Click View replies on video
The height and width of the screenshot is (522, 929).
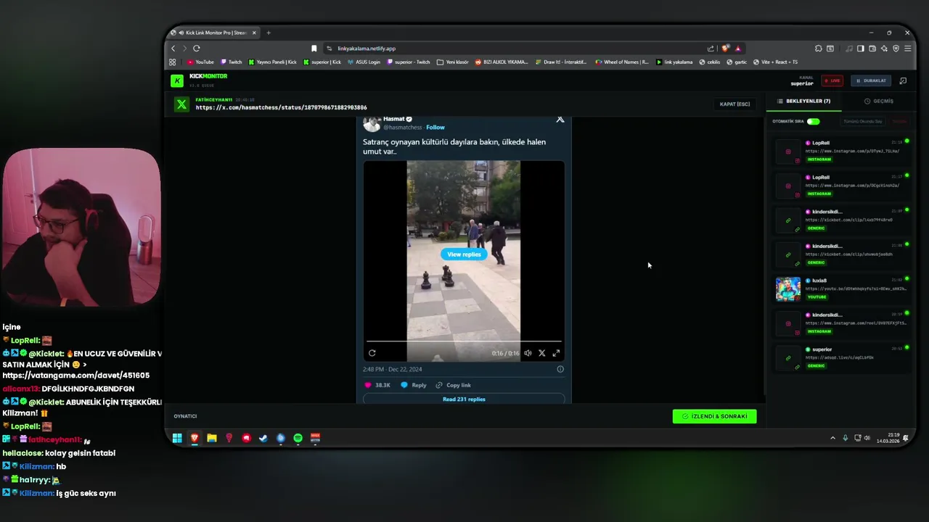click(464, 254)
